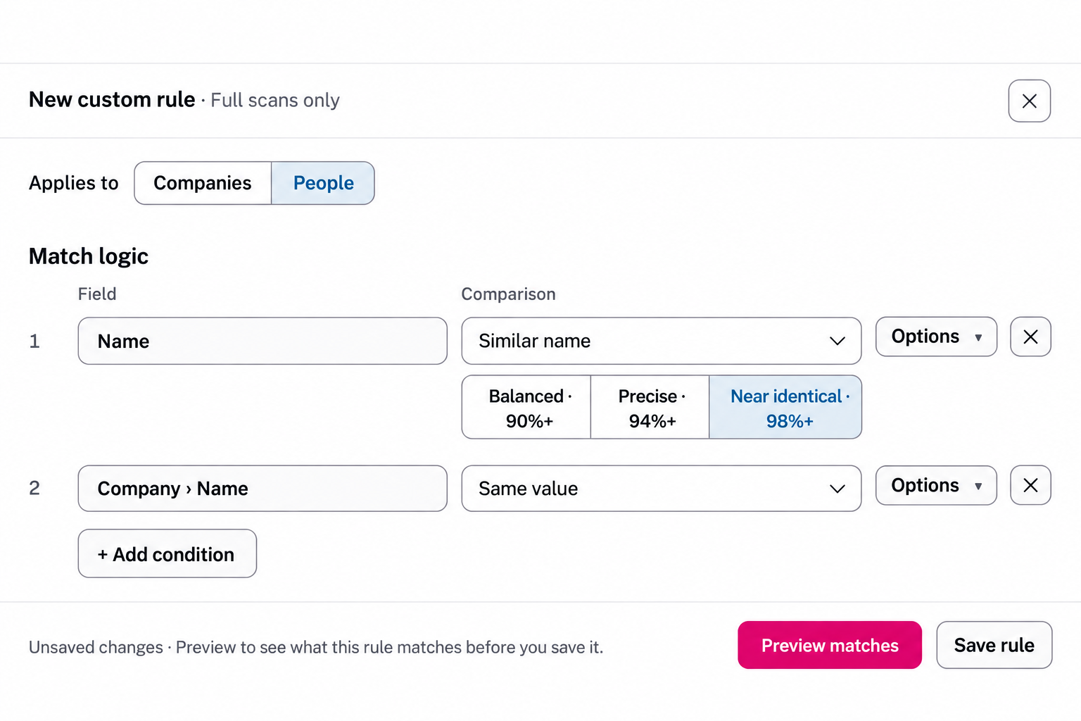
Task: Open Options menu for Company Name condition
Action: tap(936, 485)
